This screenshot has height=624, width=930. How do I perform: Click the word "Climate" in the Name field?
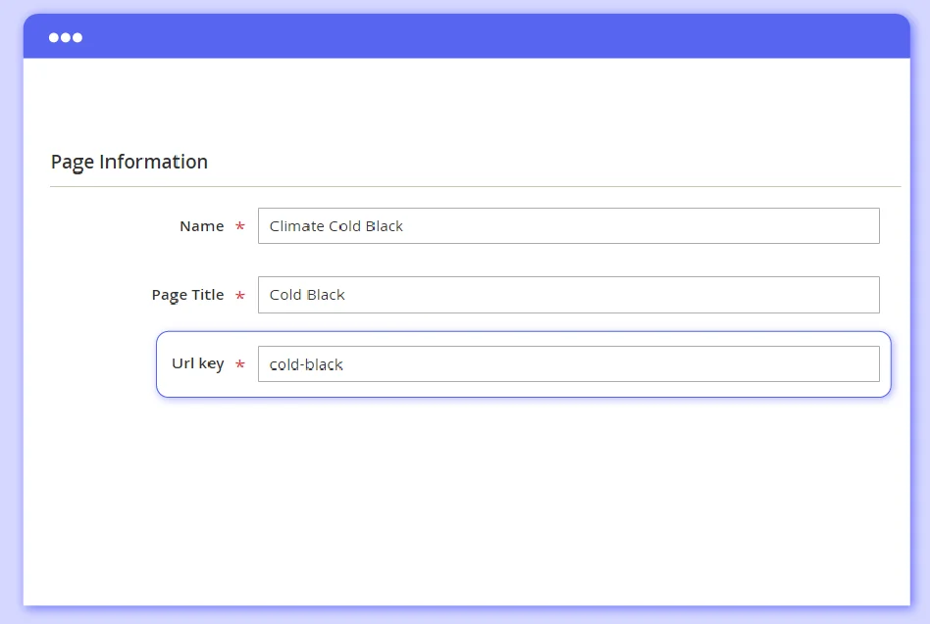(x=296, y=226)
